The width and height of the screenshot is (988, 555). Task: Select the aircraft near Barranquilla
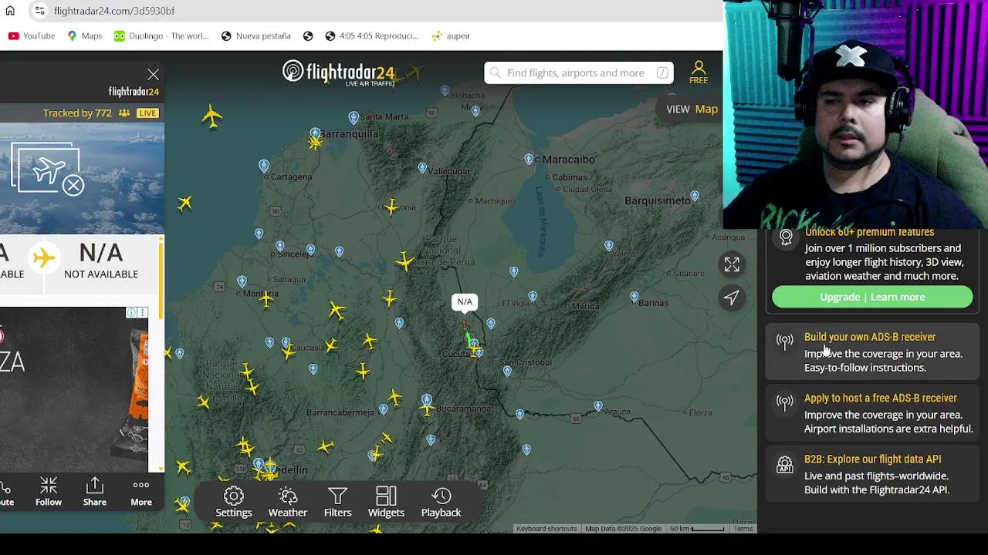point(315,143)
